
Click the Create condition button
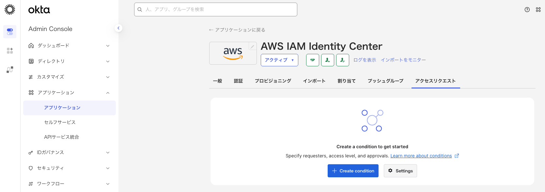click(x=353, y=171)
